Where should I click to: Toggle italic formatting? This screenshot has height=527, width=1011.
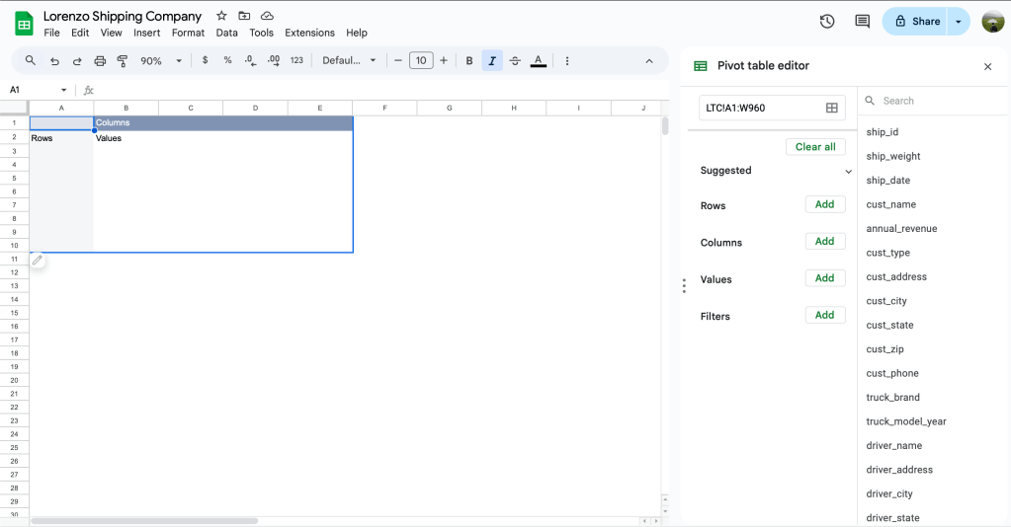(x=491, y=60)
